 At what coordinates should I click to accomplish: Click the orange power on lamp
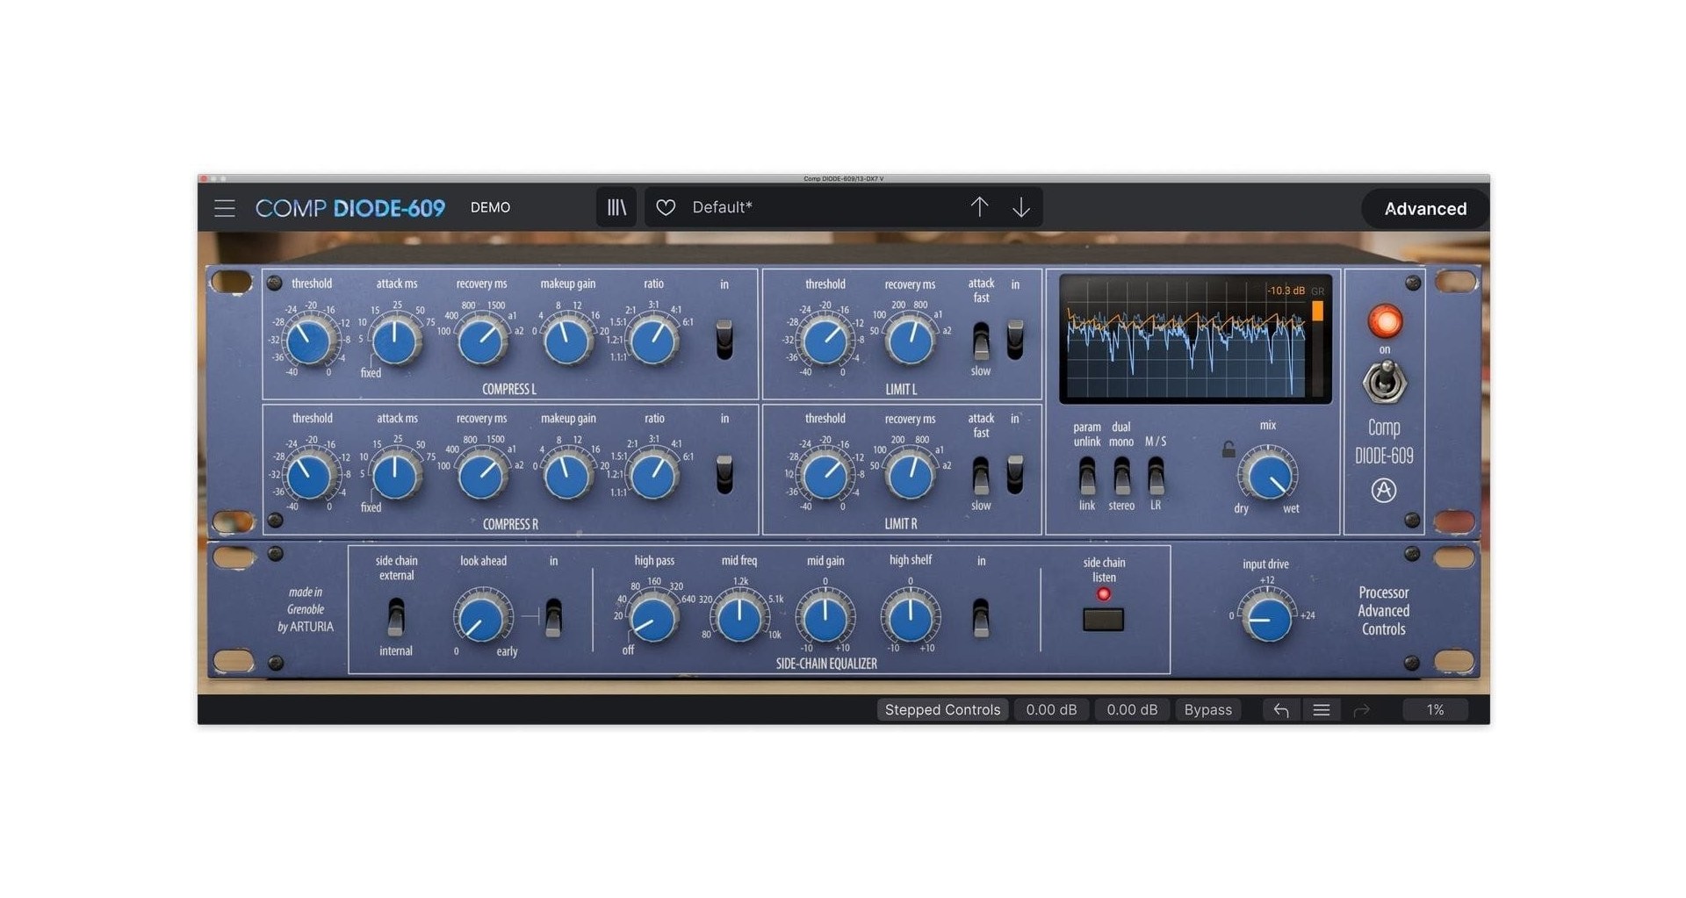click(1386, 321)
